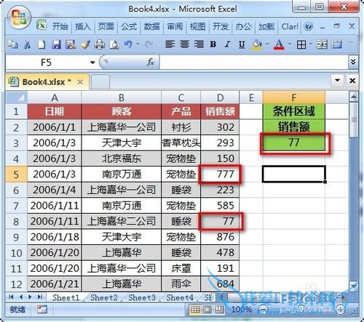The height and width of the screenshot is (322, 364).
Task: Create a new blank workbook icon
Action: [x=41, y=44]
